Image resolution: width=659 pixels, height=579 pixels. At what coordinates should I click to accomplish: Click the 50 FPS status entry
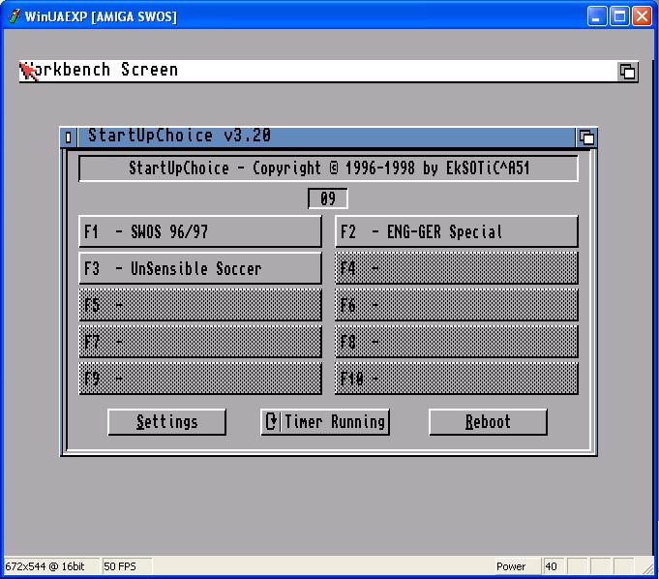click(120, 566)
